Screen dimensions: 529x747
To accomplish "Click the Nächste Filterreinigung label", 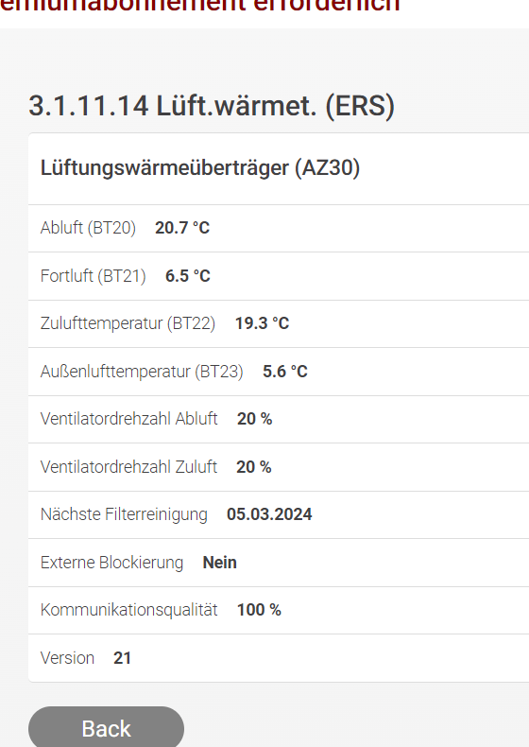I will (x=124, y=514).
